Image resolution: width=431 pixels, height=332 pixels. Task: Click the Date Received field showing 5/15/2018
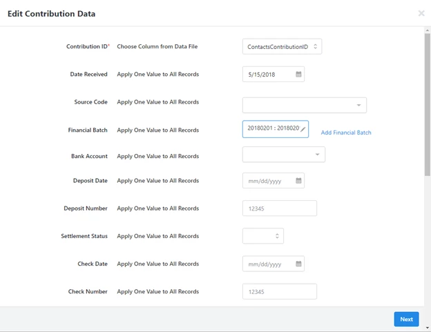(x=274, y=74)
